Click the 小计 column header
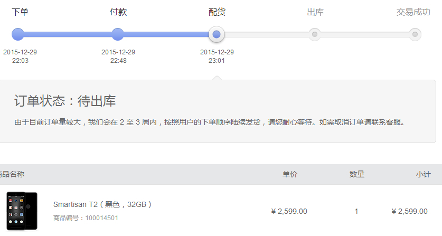442x236 pixels. pos(424,174)
